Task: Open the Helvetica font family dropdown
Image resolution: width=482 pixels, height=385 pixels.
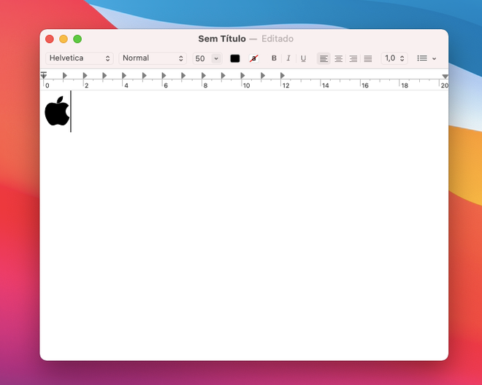Action: coord(80,58)
